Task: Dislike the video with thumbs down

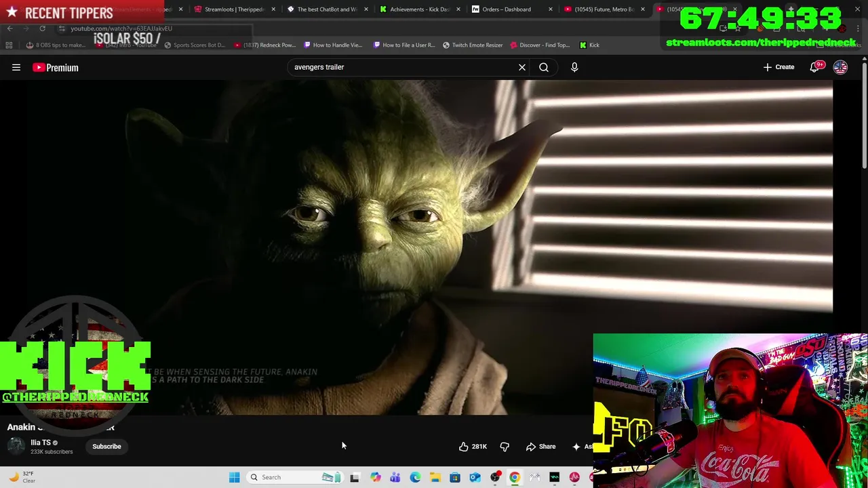Action: point(505,447)
